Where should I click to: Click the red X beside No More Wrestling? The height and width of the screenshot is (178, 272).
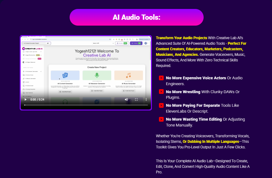pos(161,92)
